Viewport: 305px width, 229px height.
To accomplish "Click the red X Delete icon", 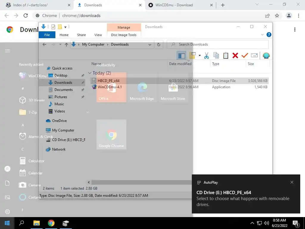I will pos(235,56).
